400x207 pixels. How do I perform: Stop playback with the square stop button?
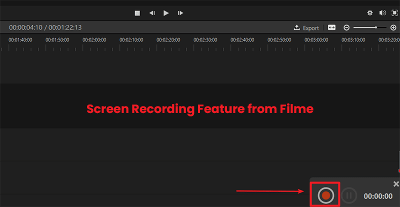click(x=137, y=13)
